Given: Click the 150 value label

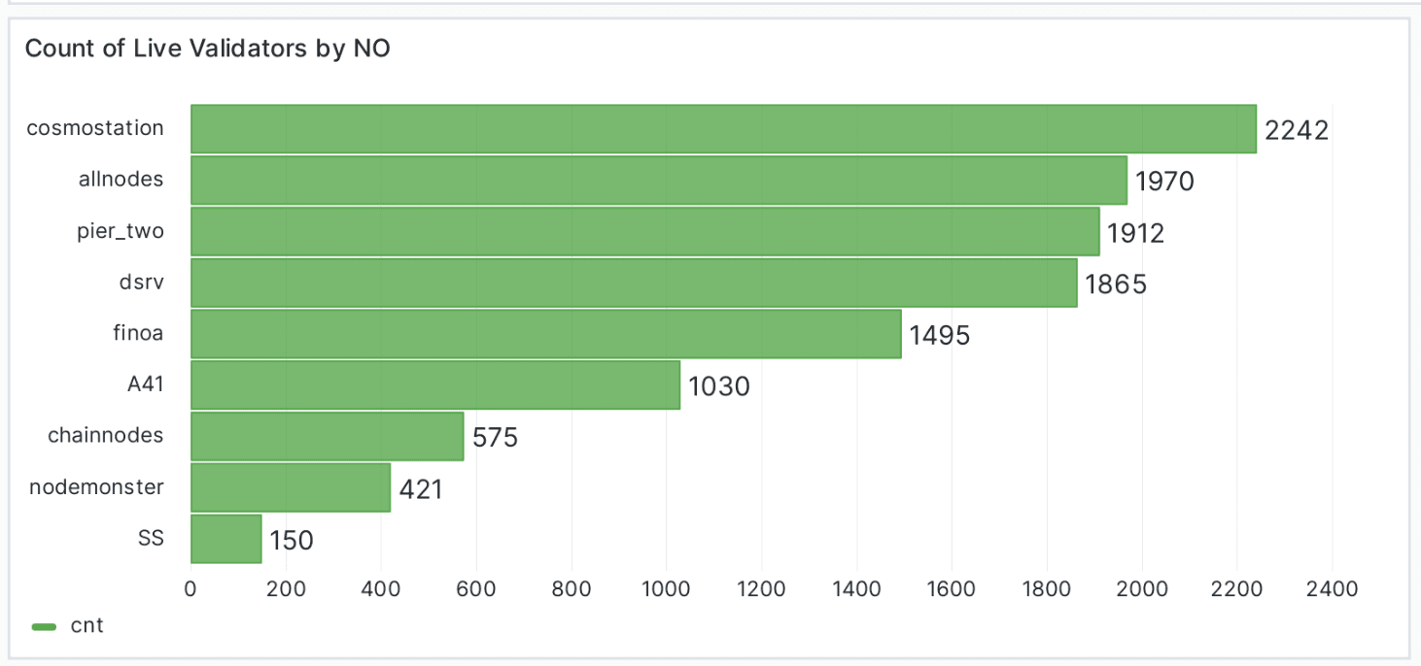Looking at the screenshot, I should click(x=292, y=541).
